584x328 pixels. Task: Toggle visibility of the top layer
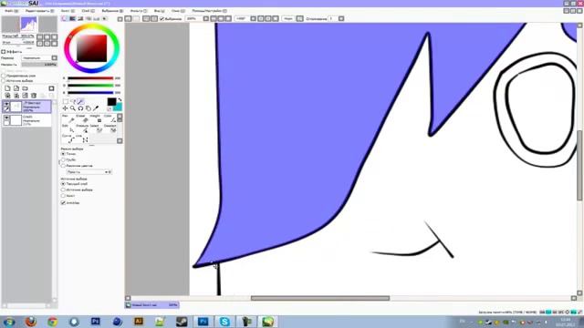[6, 104]
